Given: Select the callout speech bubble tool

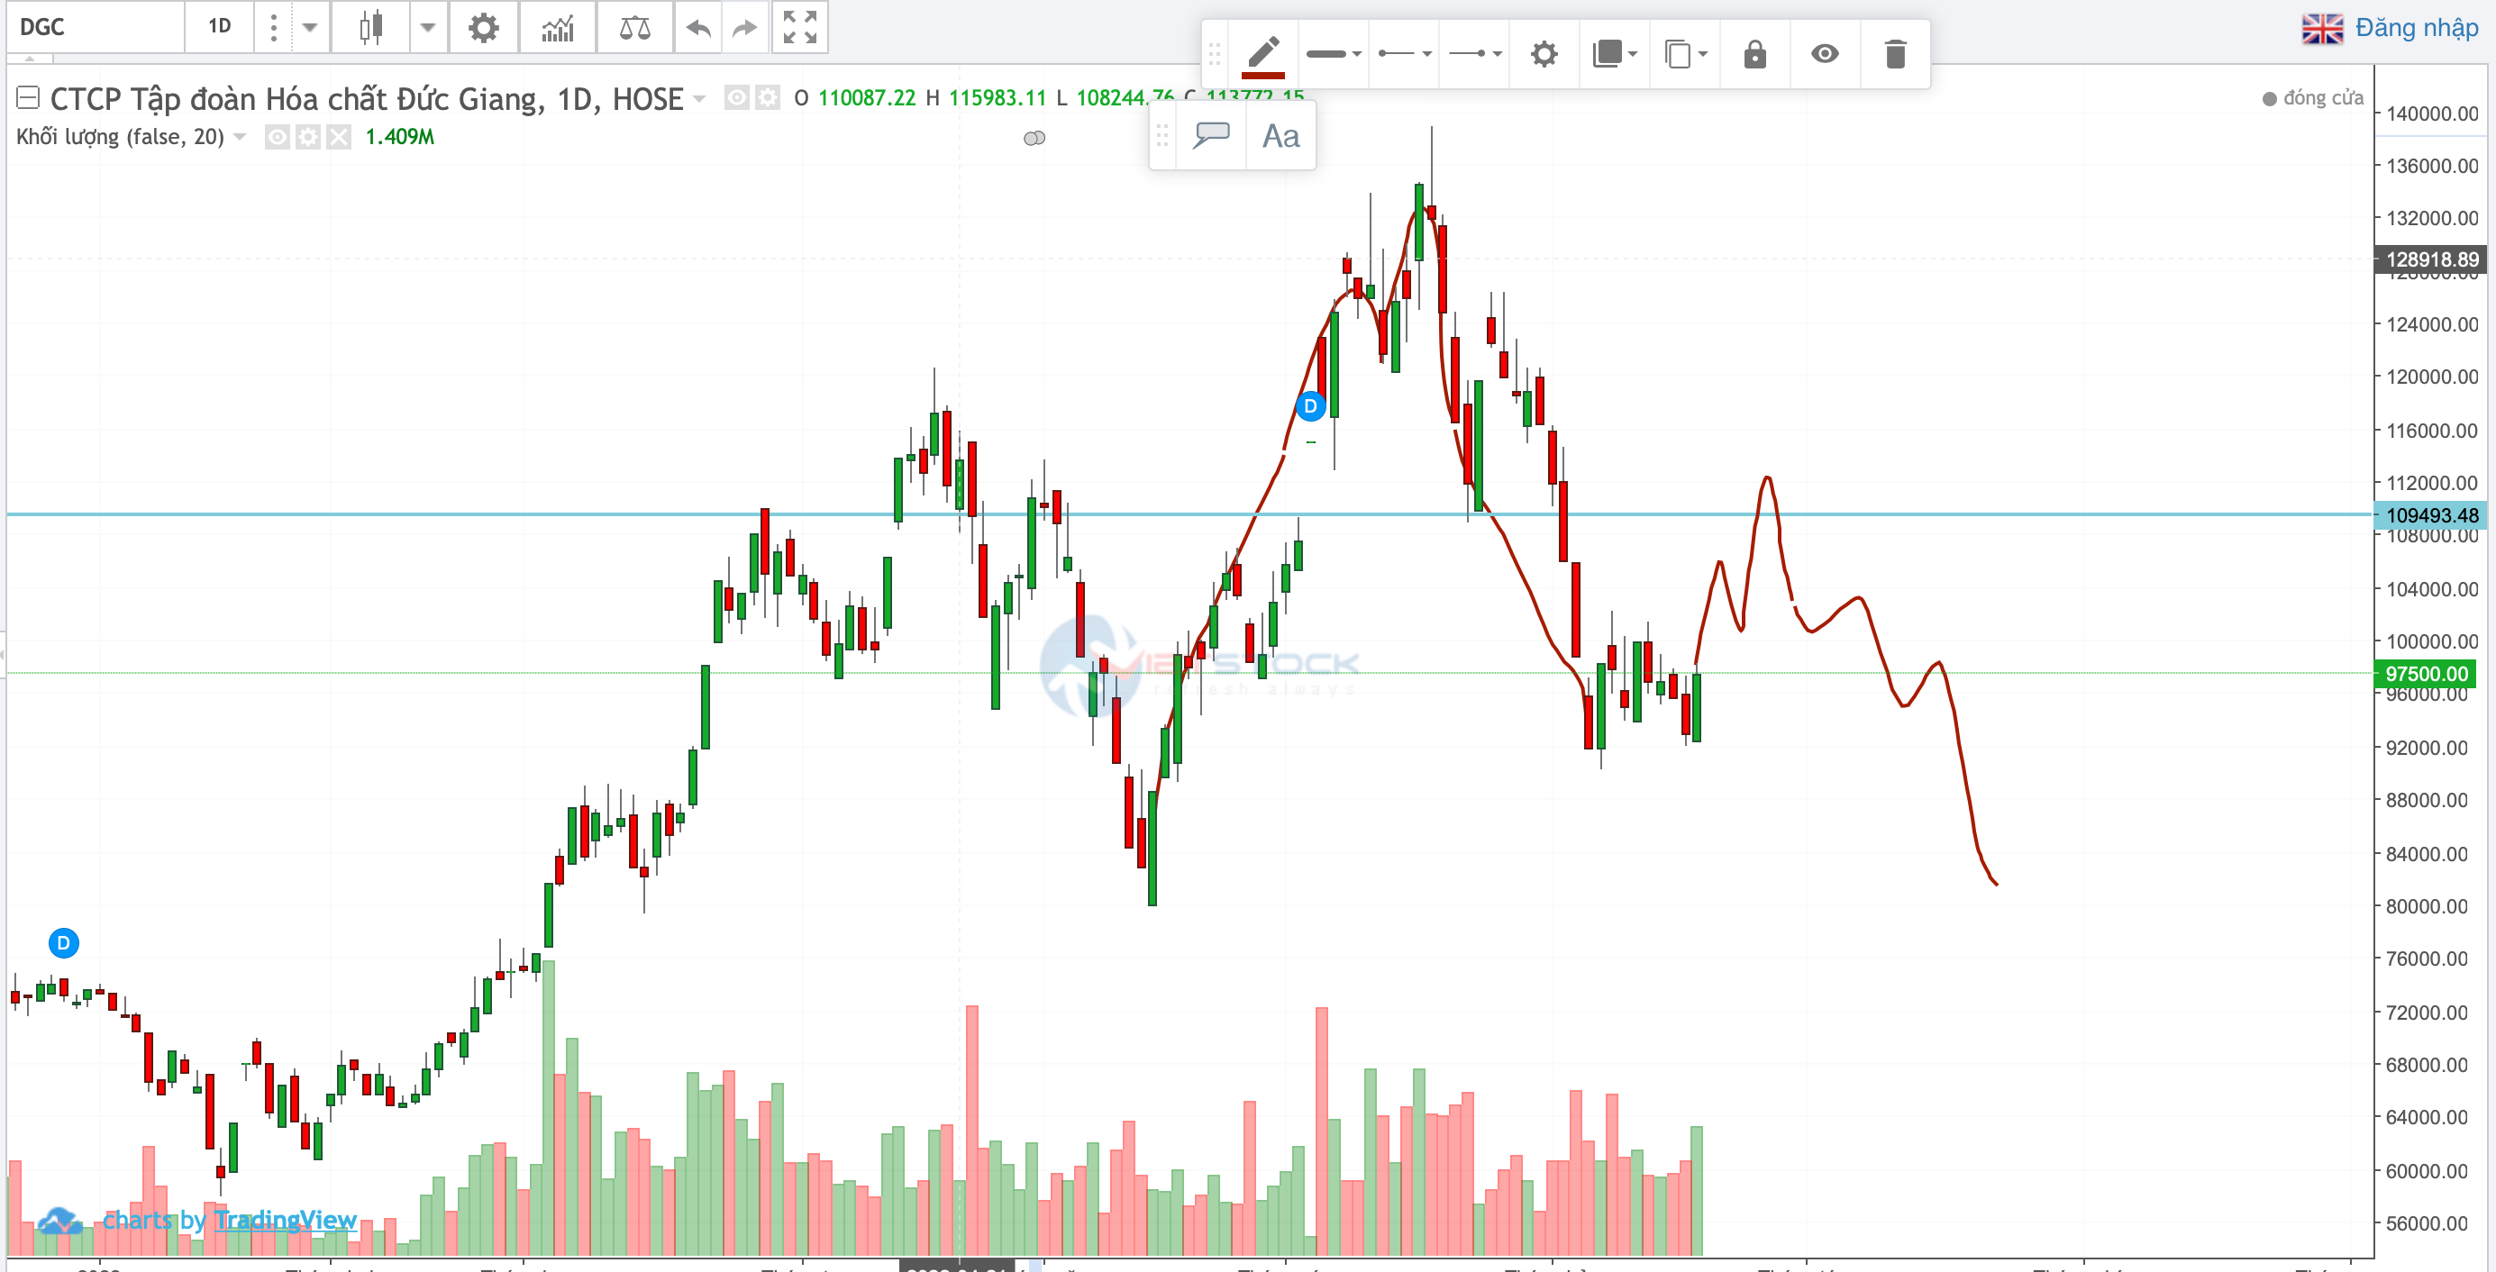Looking at the screenshot, I should pos(1211,136).
